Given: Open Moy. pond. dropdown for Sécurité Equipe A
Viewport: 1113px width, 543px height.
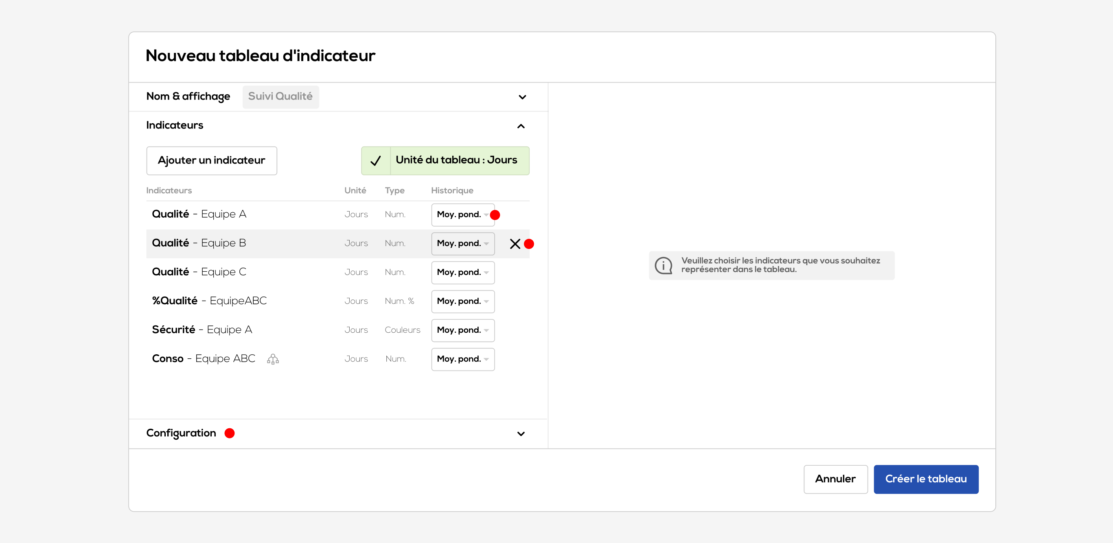Looking at the screenshot, I should (x=462, y=330).
